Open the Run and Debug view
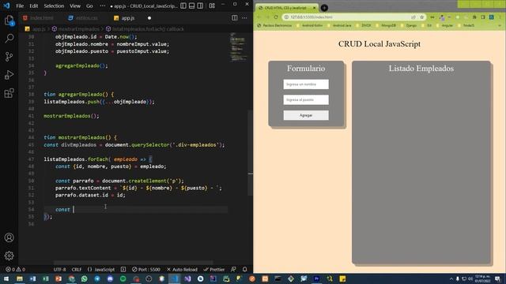The width and height of the screenshot is (506, 284). point(9,75)
